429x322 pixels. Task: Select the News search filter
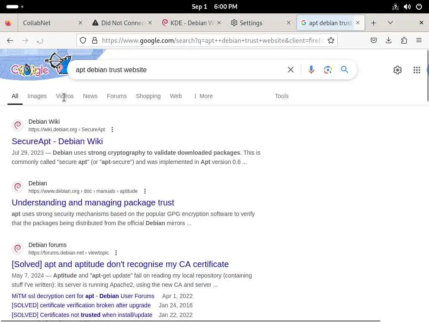pyautogui.click(x=90, y=96)
